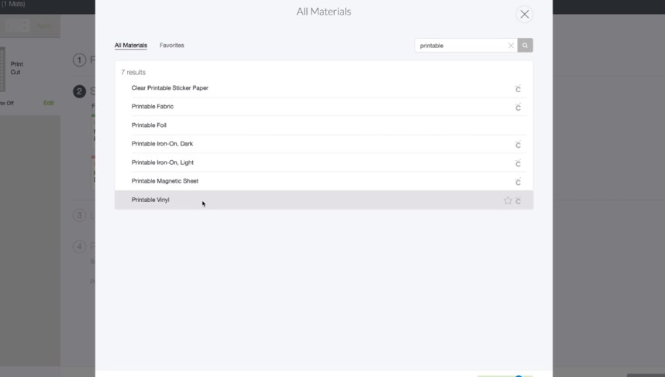The image size is (665, 377).
Task: Click step 1 circle in background window
Action: pos(79,60)
